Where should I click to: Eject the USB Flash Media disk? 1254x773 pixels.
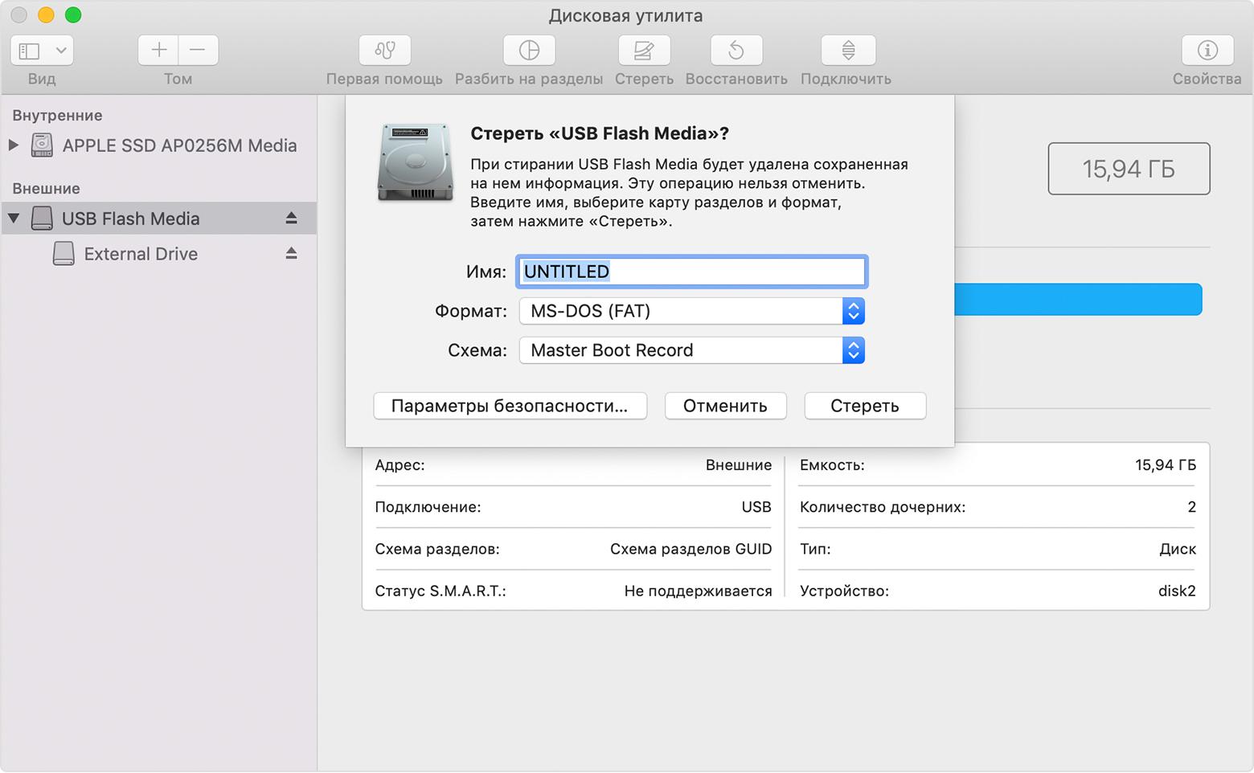(x=291, y=218)
